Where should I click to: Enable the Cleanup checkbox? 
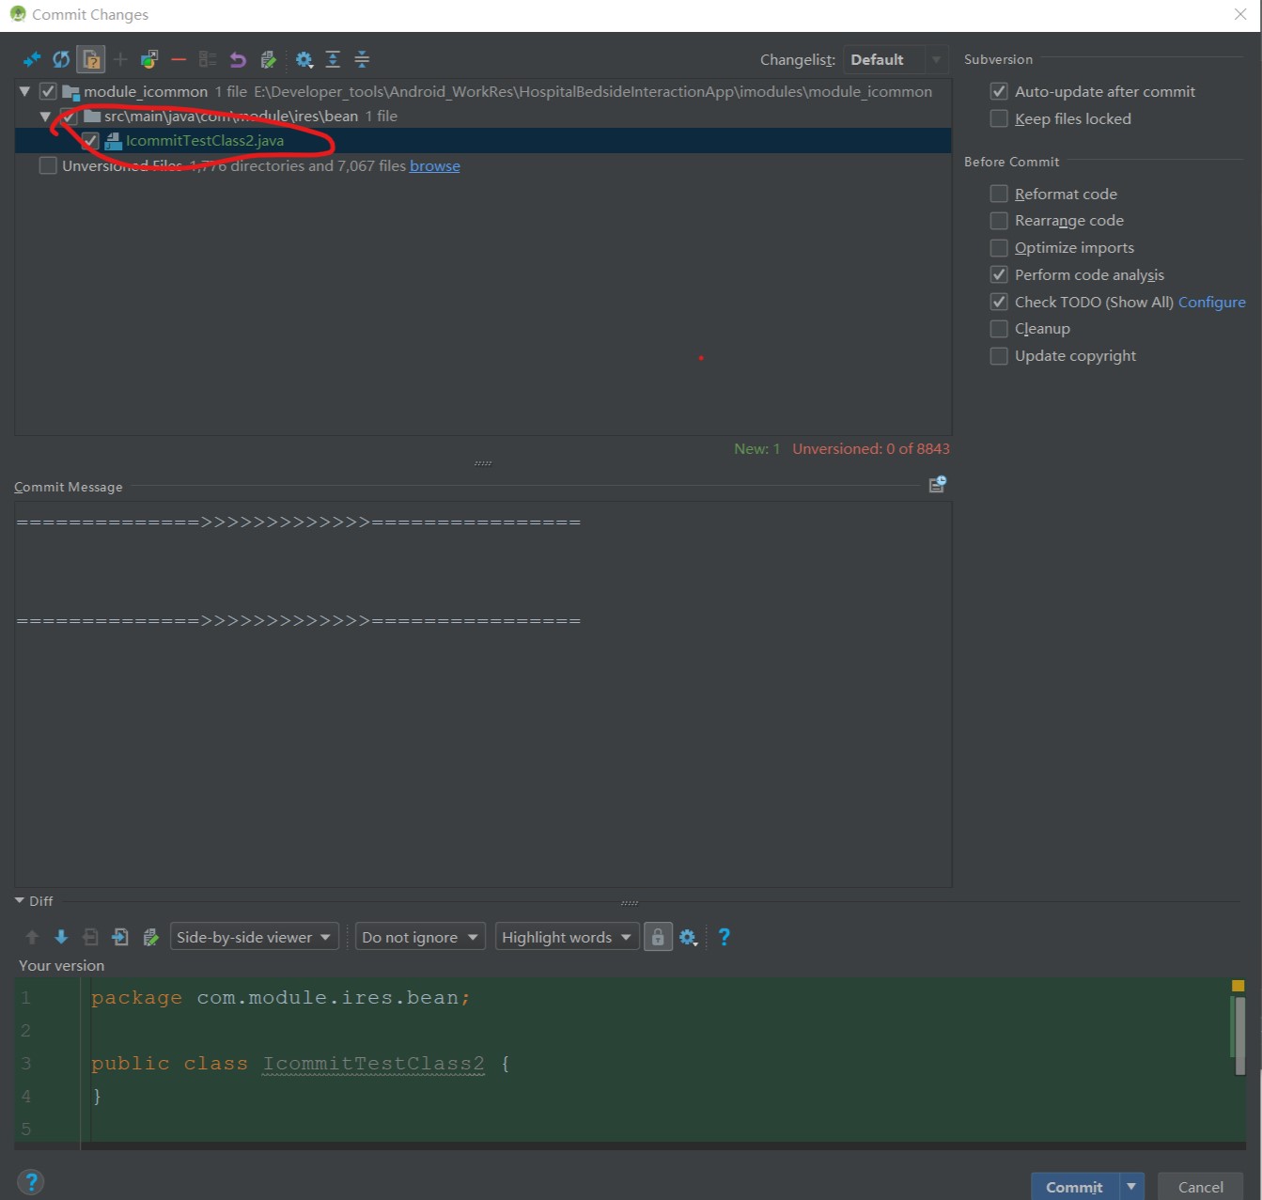point(999,328)
